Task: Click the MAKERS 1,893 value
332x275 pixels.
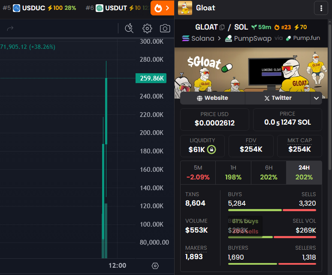Action: coord(194,257)
